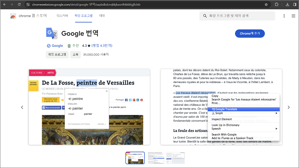
Task: Click the verified publisher badge icon
Action: click(x=49, y=46)
